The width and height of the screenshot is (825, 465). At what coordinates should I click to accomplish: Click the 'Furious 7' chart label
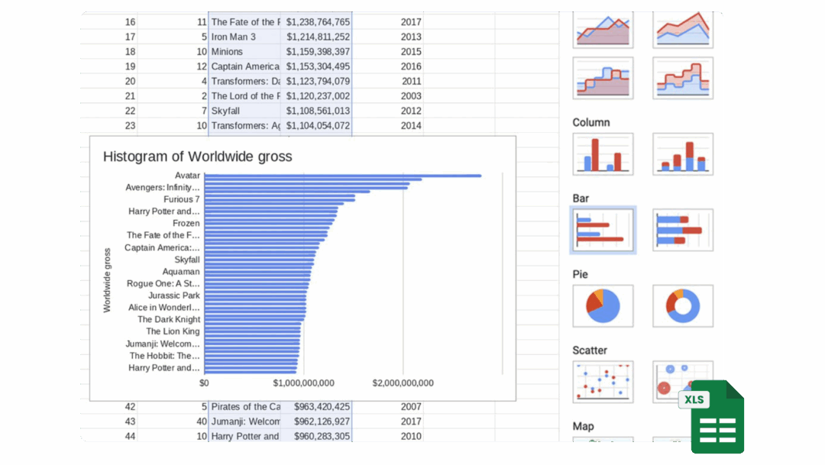(182, 199)
